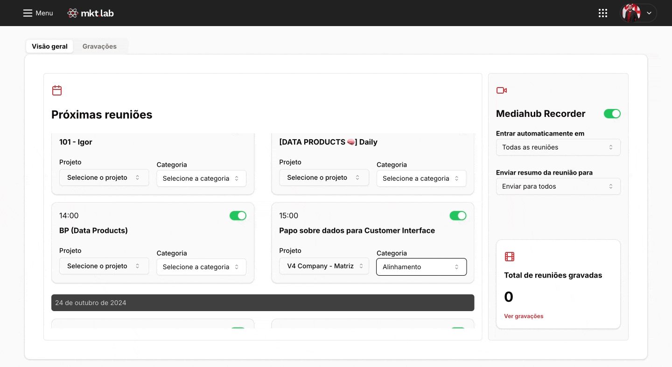Change the Alinhamento category dropdown
672x367 pixels.
pyautogui.click(x=421, y=267)
